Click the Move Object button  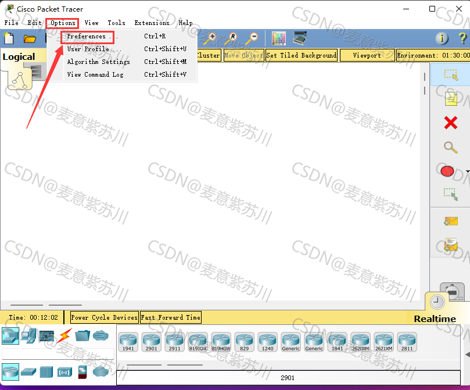(x=243, y=55)
